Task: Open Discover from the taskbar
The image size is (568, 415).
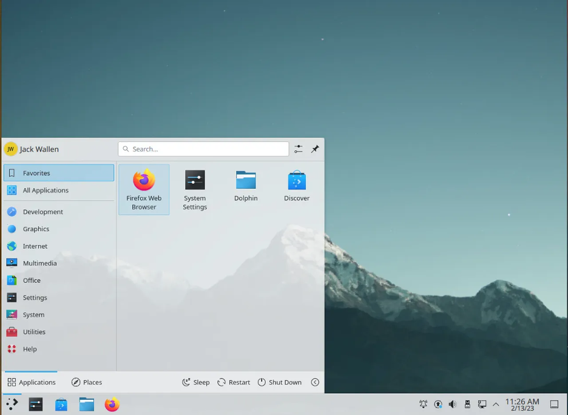Action: pyautogui.click(x=61, y=404)
